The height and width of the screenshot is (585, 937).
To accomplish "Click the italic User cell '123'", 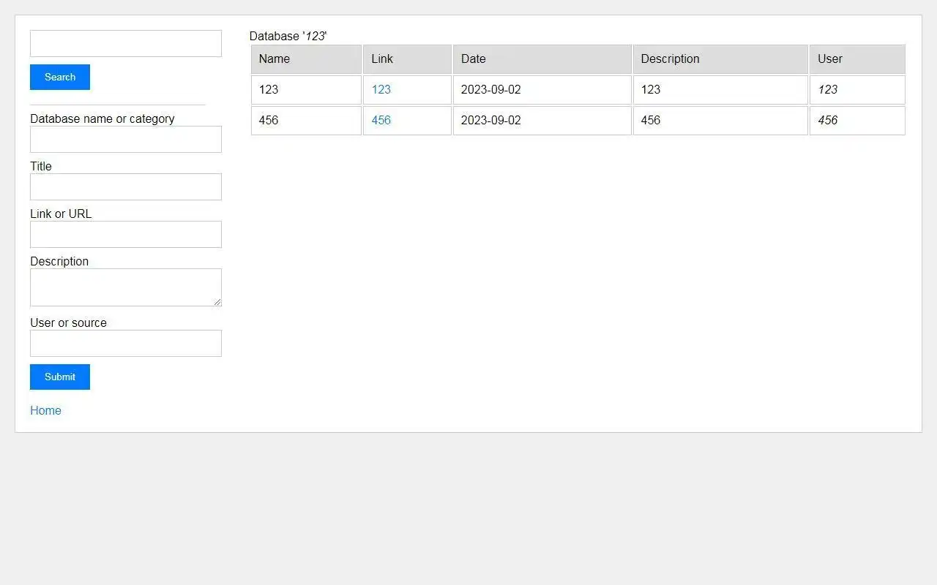I will point(857,90).
